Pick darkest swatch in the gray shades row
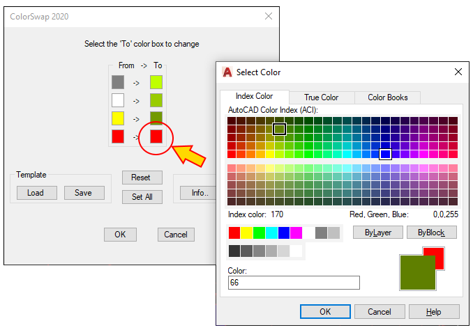 pos(234,251)
